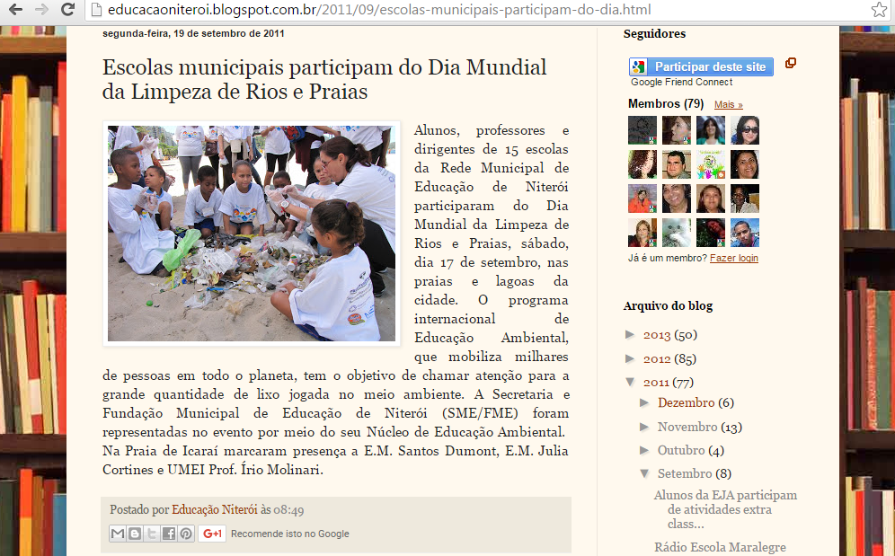Expand the Dezembro archive triangle
Viewport: 895px width, 556px height.
645,402
